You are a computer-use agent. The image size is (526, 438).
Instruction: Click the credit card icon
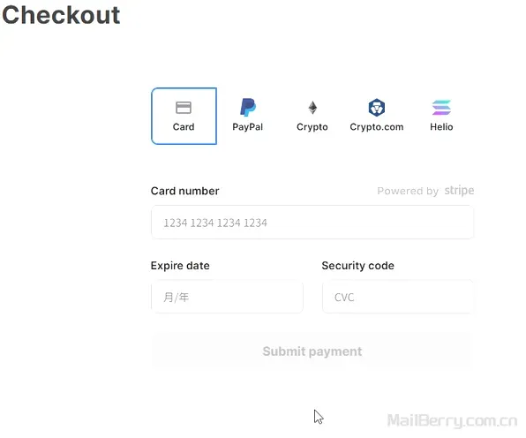coord(184,108)
